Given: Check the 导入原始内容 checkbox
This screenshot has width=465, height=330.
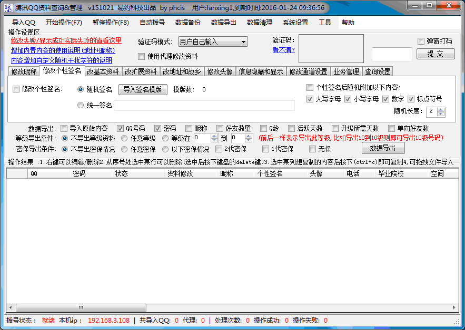Looking at the screenshot, I should click(x=64, y=128).
